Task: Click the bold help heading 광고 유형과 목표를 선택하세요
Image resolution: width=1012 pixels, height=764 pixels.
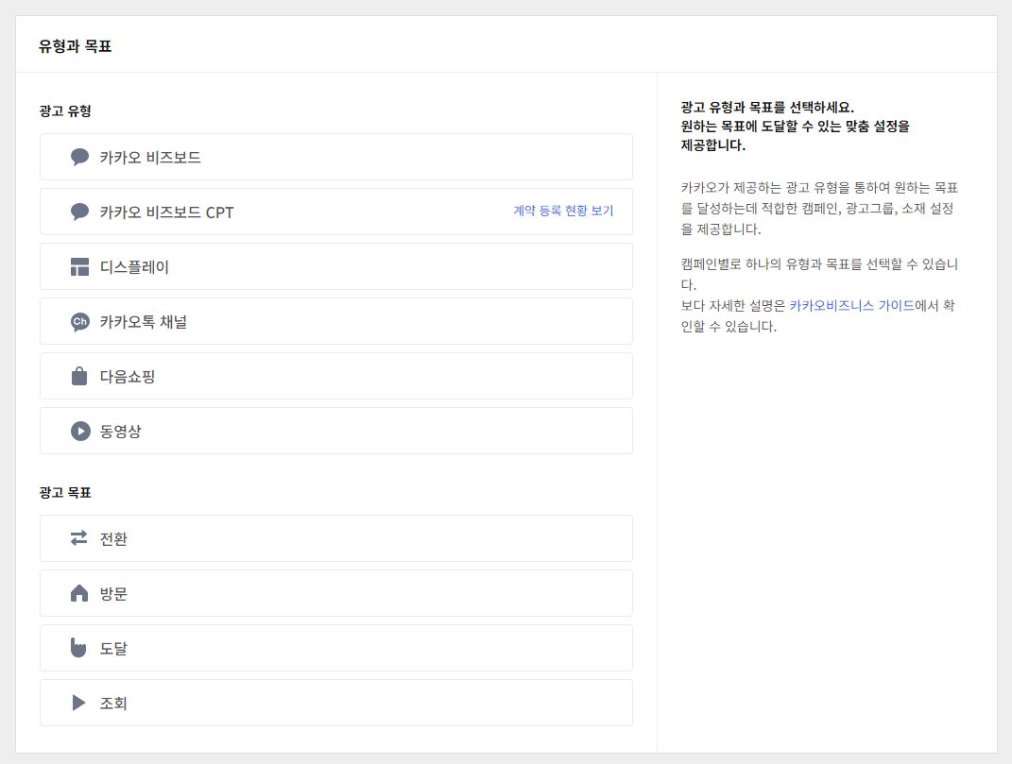Action: (x=767, y=107)
